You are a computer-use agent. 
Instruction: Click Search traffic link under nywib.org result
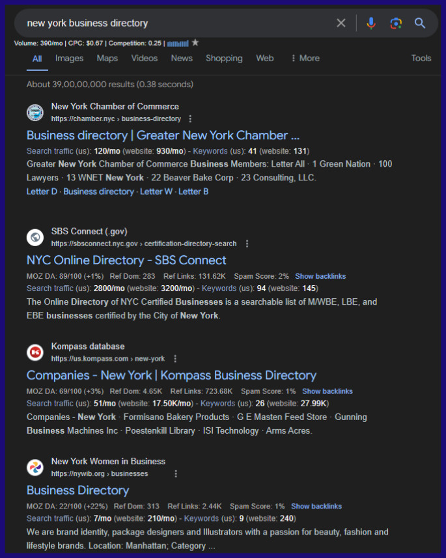coord(50,518)
